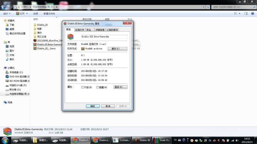Screen dimensions: 257x144
Task: Open 均益的小U盘 (F:) drive
Action: (x=18, y=85)
